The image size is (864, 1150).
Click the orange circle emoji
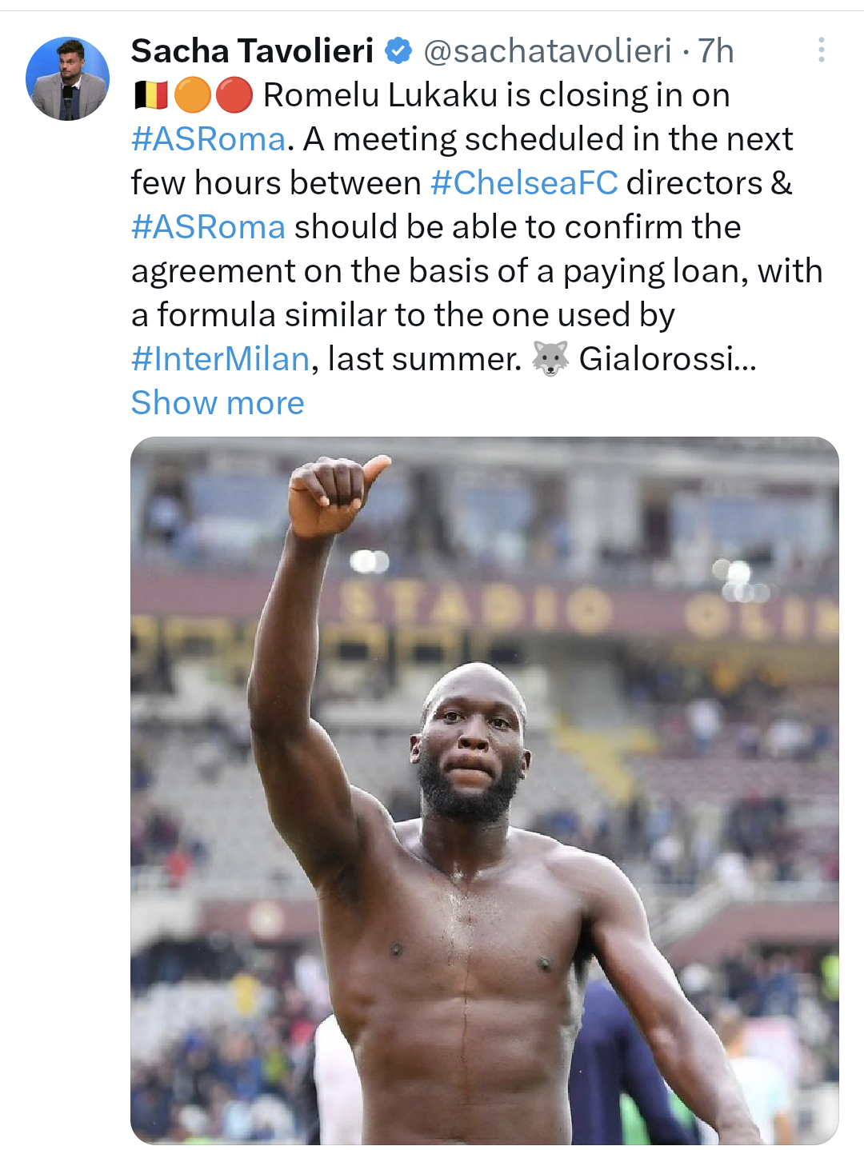[192, 95]
